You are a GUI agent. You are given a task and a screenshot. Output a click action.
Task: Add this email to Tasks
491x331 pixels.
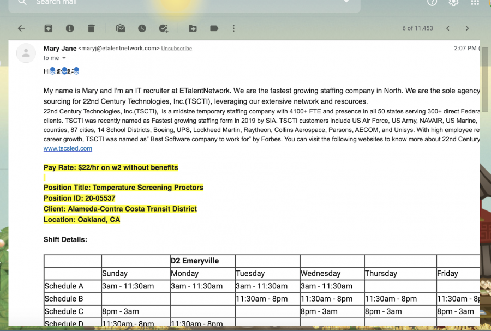164,28
